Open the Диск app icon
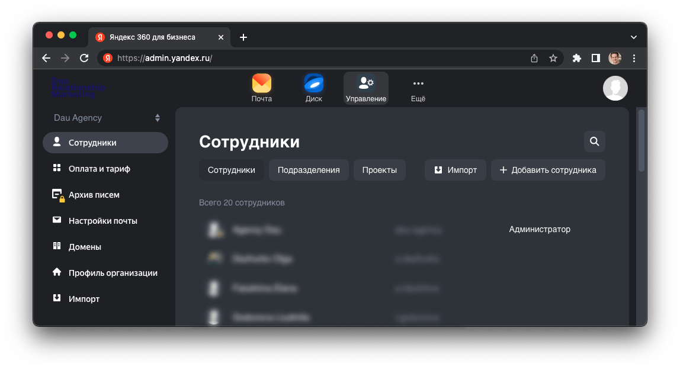This screenshot has height=370, width=680. tap(313, 88)
